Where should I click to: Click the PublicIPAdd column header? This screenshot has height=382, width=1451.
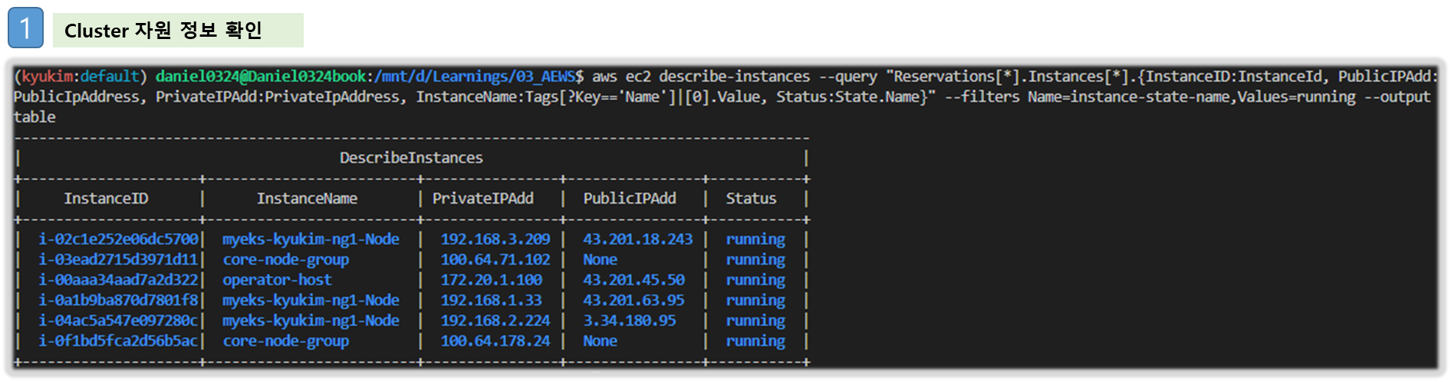tap(630, 198)
